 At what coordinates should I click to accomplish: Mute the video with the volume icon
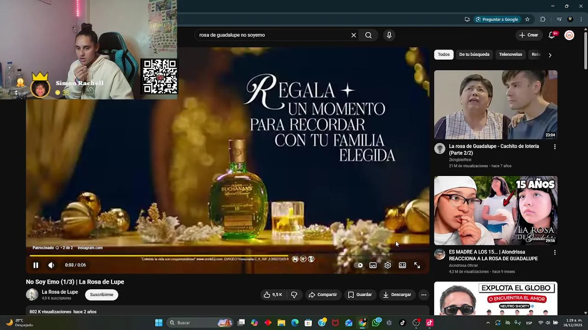51,265
